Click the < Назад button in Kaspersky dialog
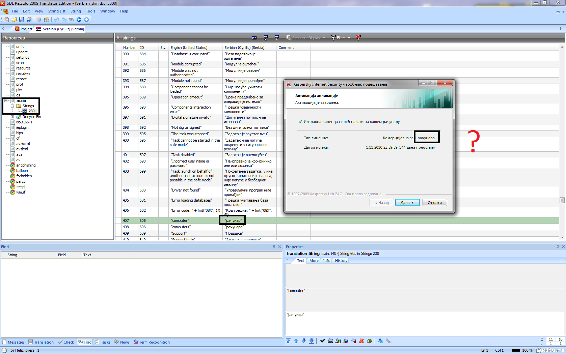This screenshot has width=566, height=354. 382,203
